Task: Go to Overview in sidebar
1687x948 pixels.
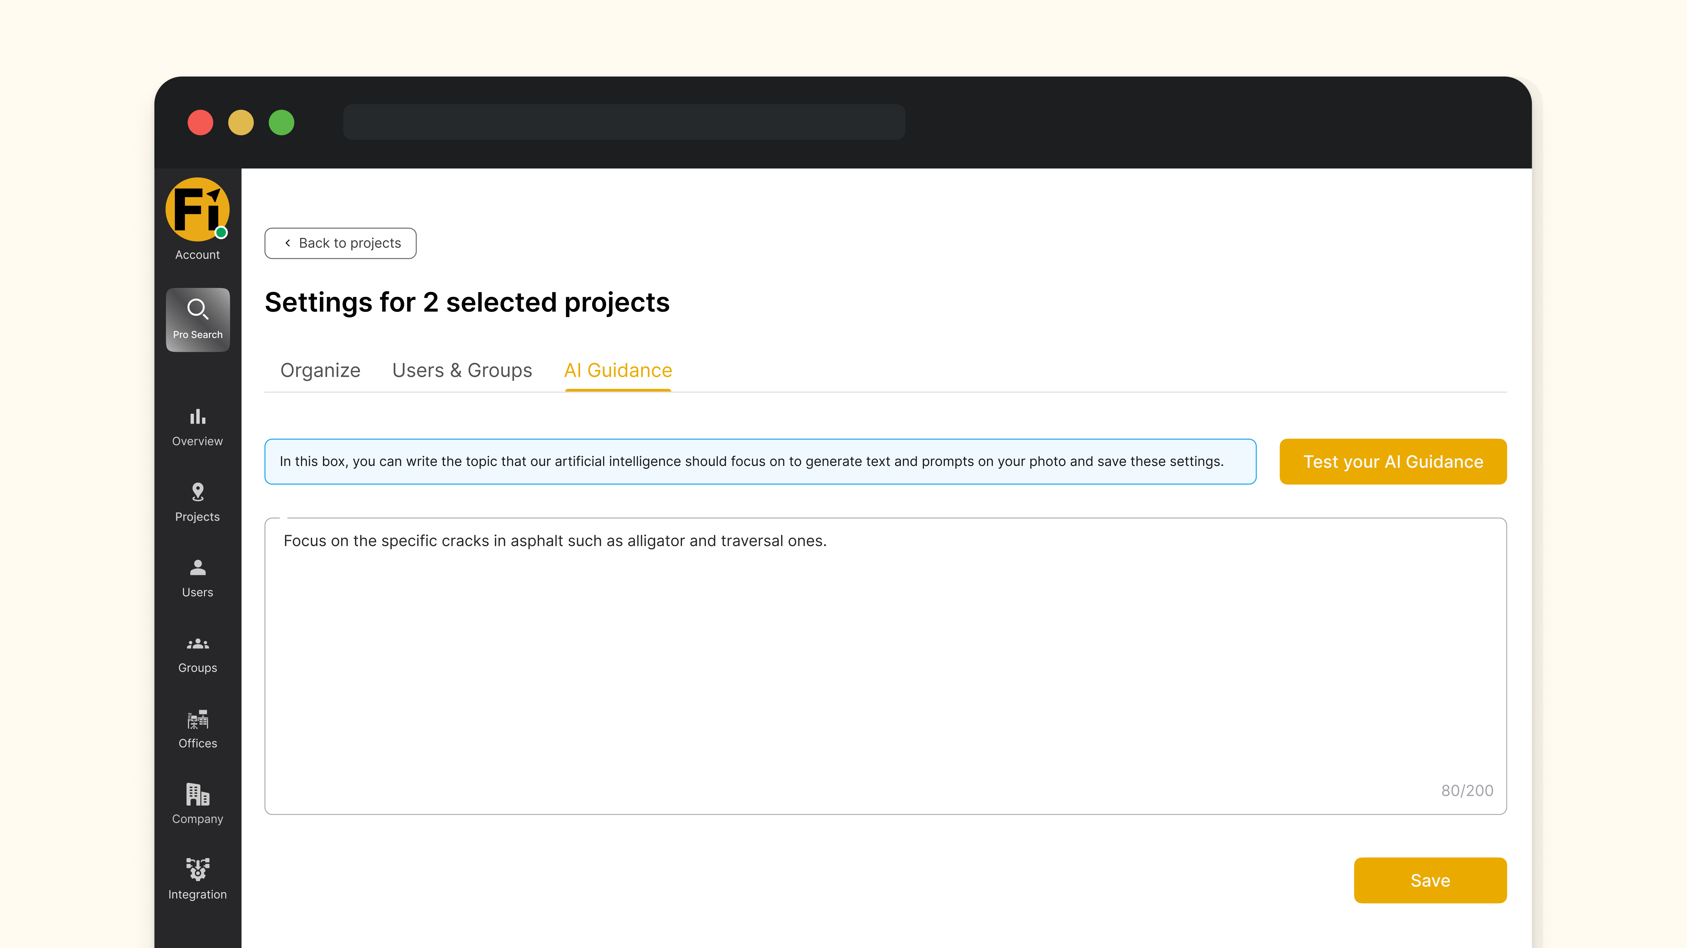Action: (197, 427)
